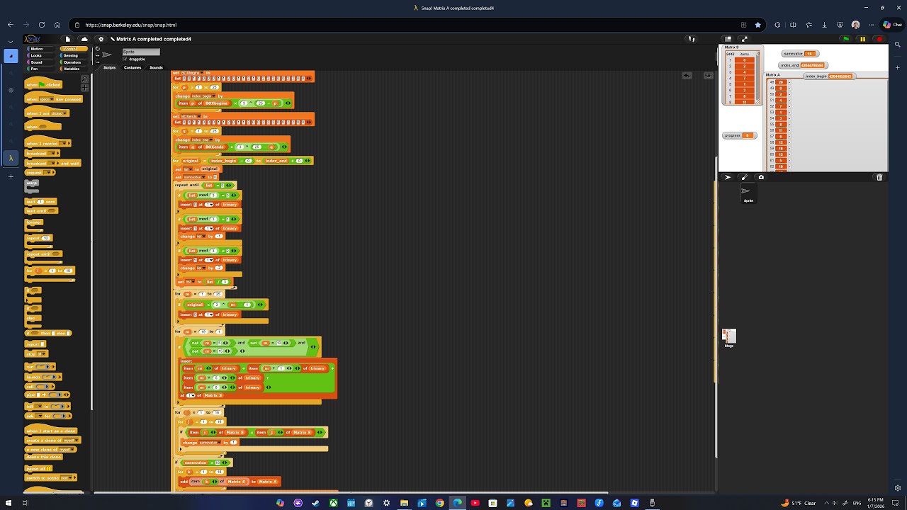
Task: Open the key dropdown in 'when space key pressed'
Action: tap(52, 100)
